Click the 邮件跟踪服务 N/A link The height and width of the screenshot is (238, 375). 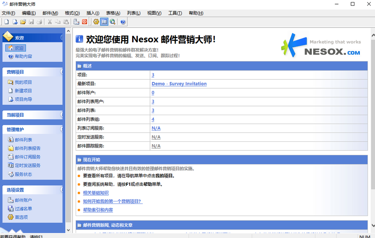(x=156, y=146)
